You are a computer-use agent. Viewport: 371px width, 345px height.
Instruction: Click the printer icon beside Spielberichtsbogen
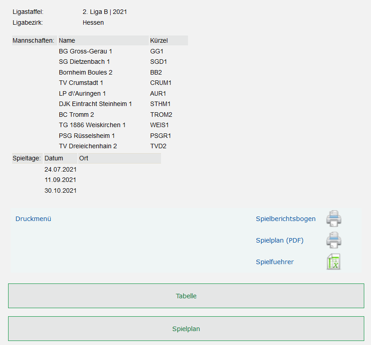334,219
